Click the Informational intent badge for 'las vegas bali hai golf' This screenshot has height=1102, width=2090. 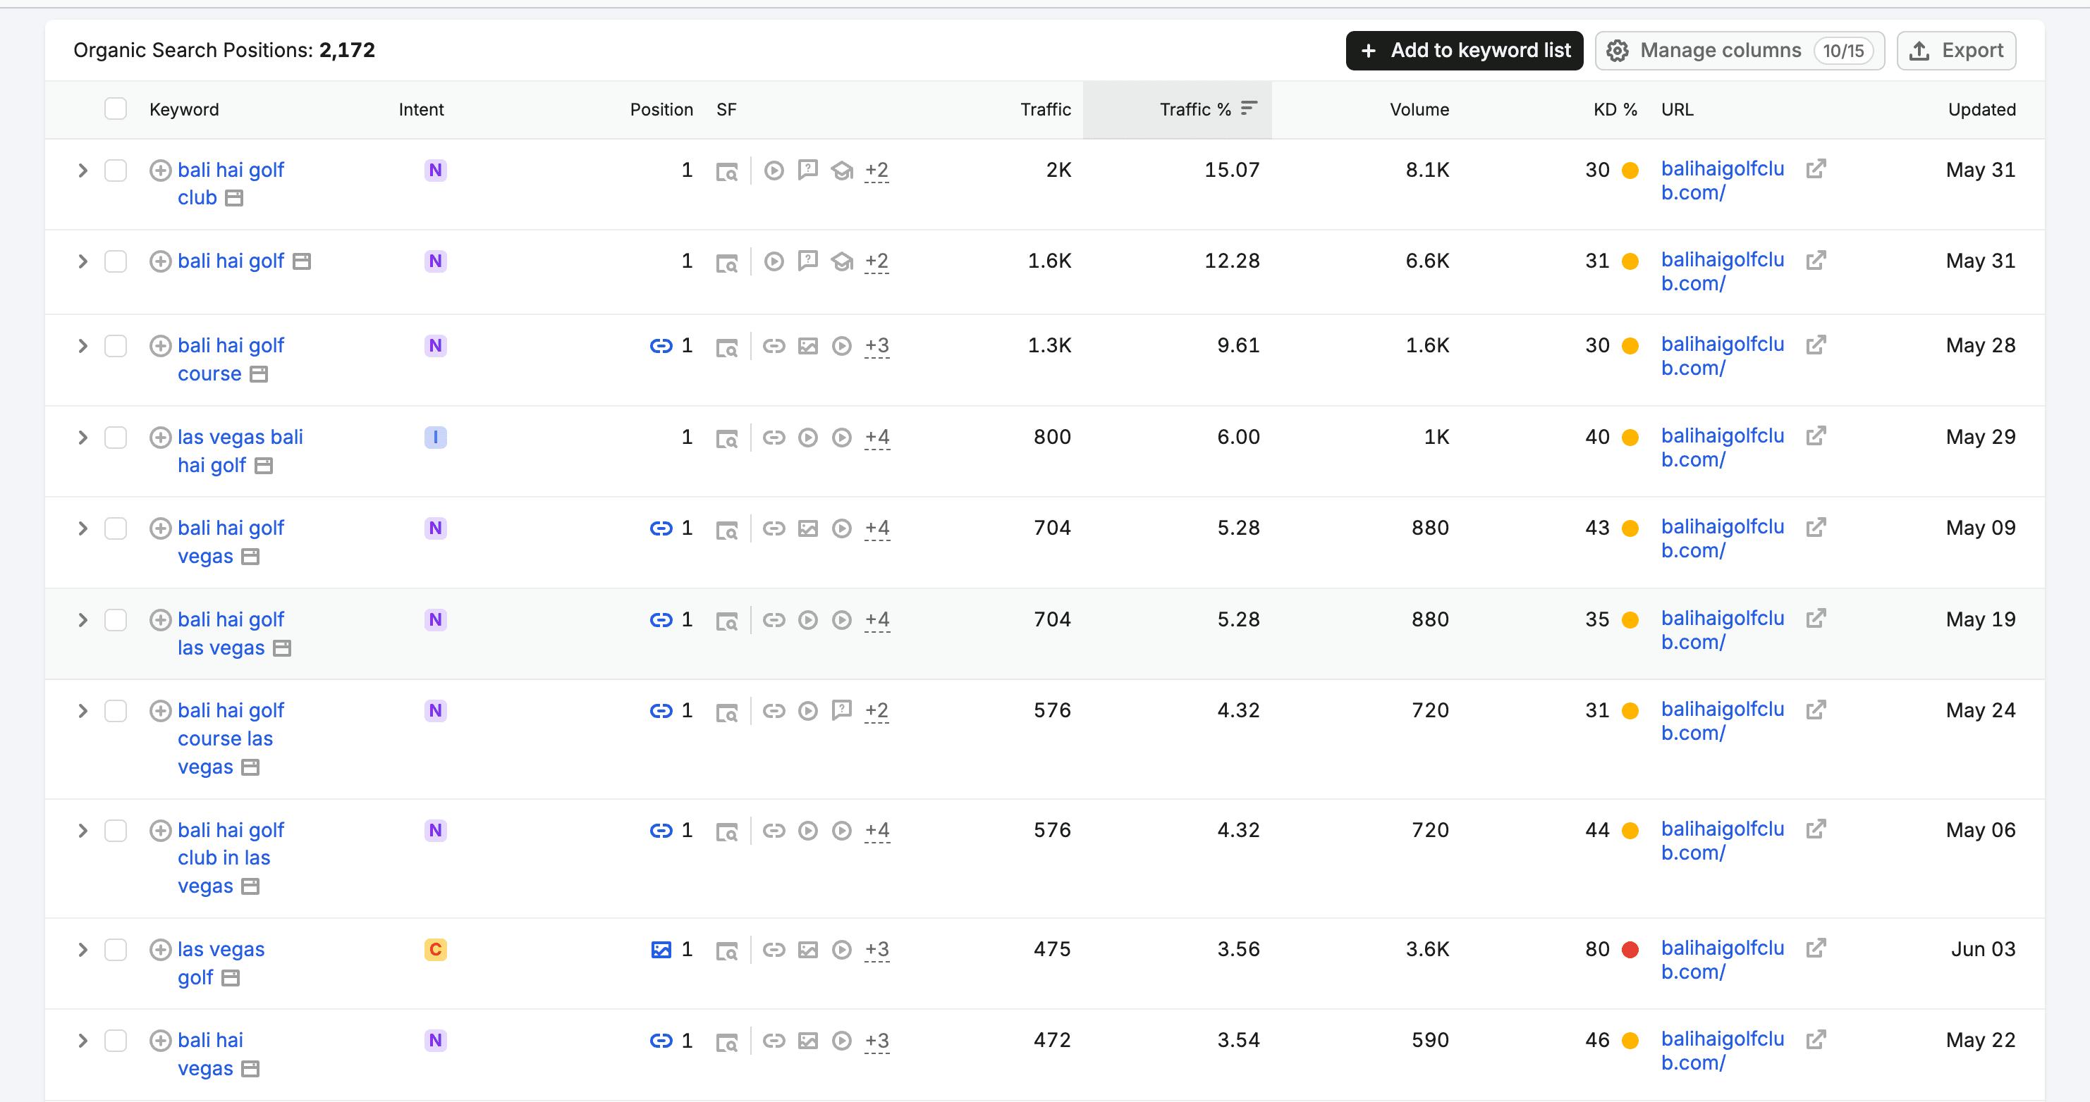pyautogui.click(x=436, y=438)
